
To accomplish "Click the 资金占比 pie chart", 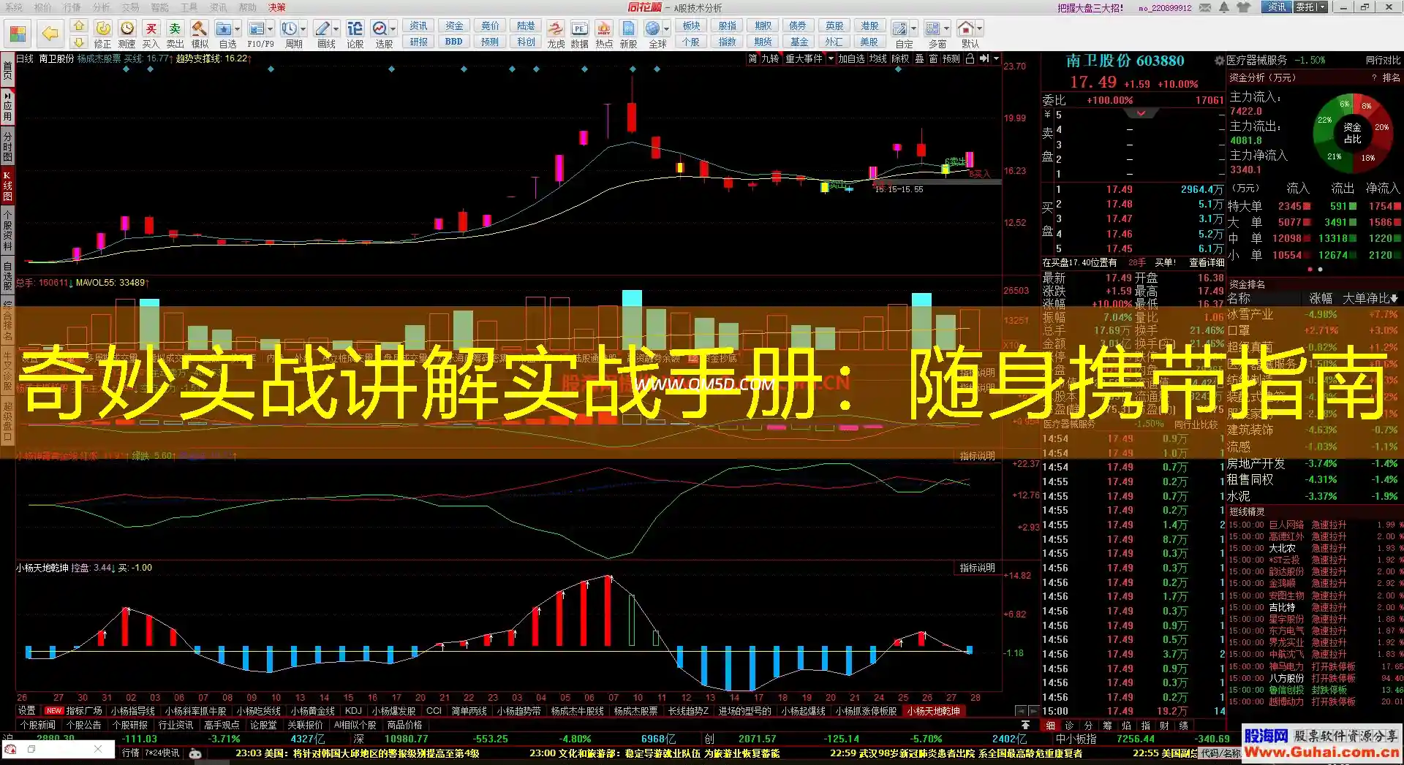I will point(1352,132).
